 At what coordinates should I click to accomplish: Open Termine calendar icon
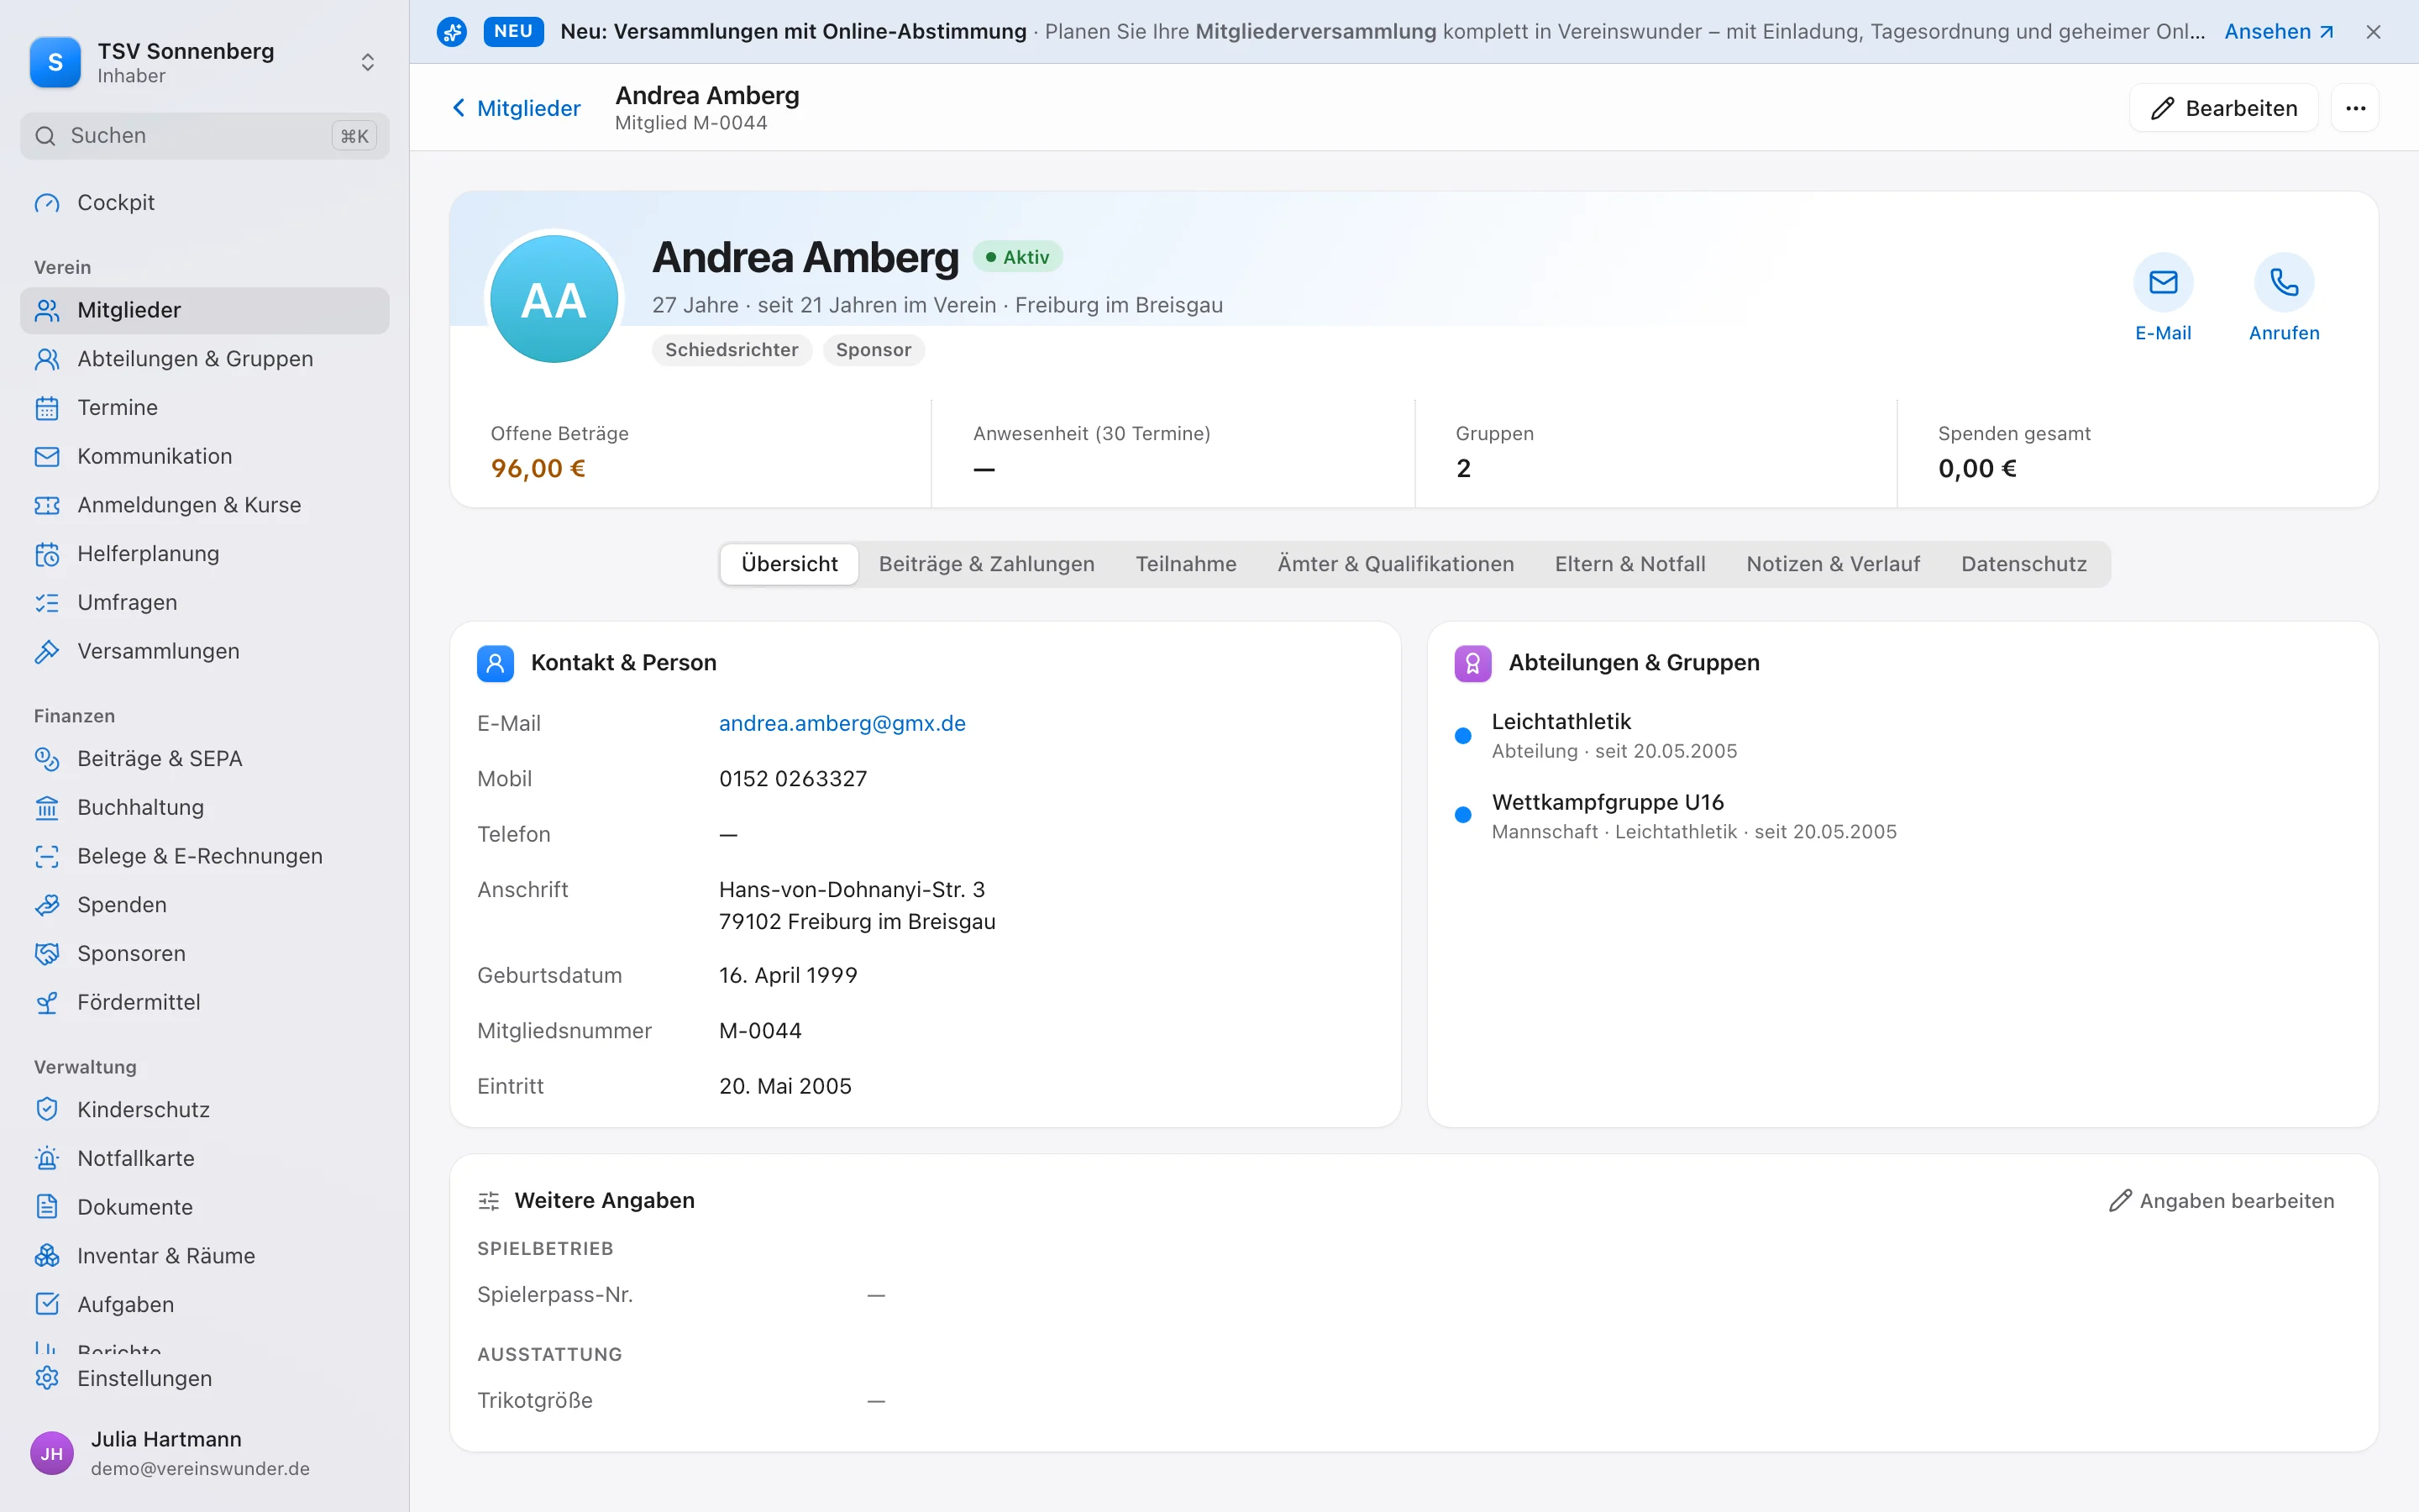[x=47, y=408]
